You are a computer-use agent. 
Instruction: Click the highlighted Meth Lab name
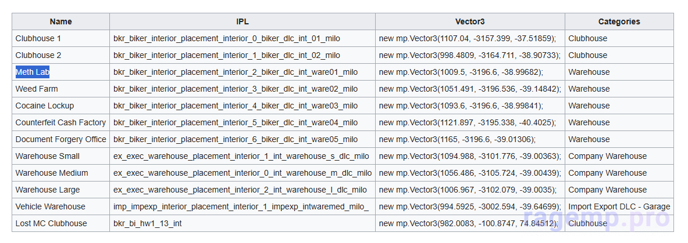(33, 72)
